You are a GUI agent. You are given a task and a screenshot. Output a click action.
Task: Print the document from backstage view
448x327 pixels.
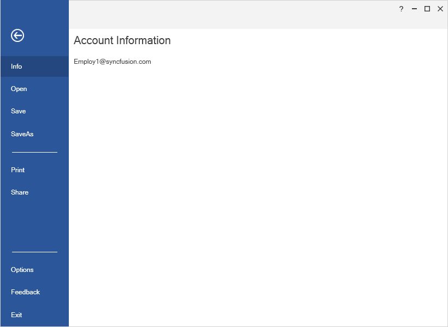[17, 170]
